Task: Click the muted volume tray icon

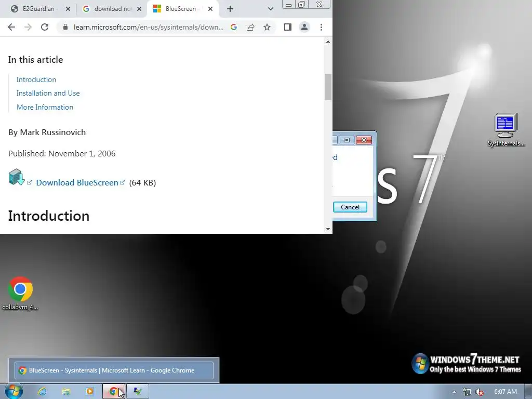Action: [480, 392]
